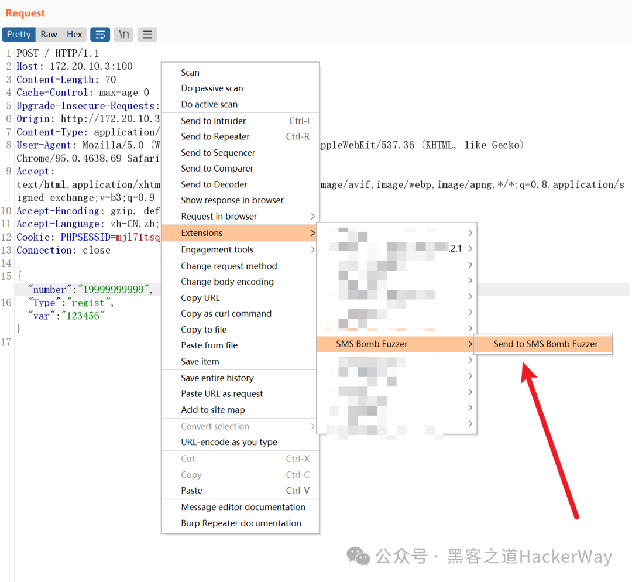
Task: Choose Send to Sequencer
Action: [x=241, y=153]
